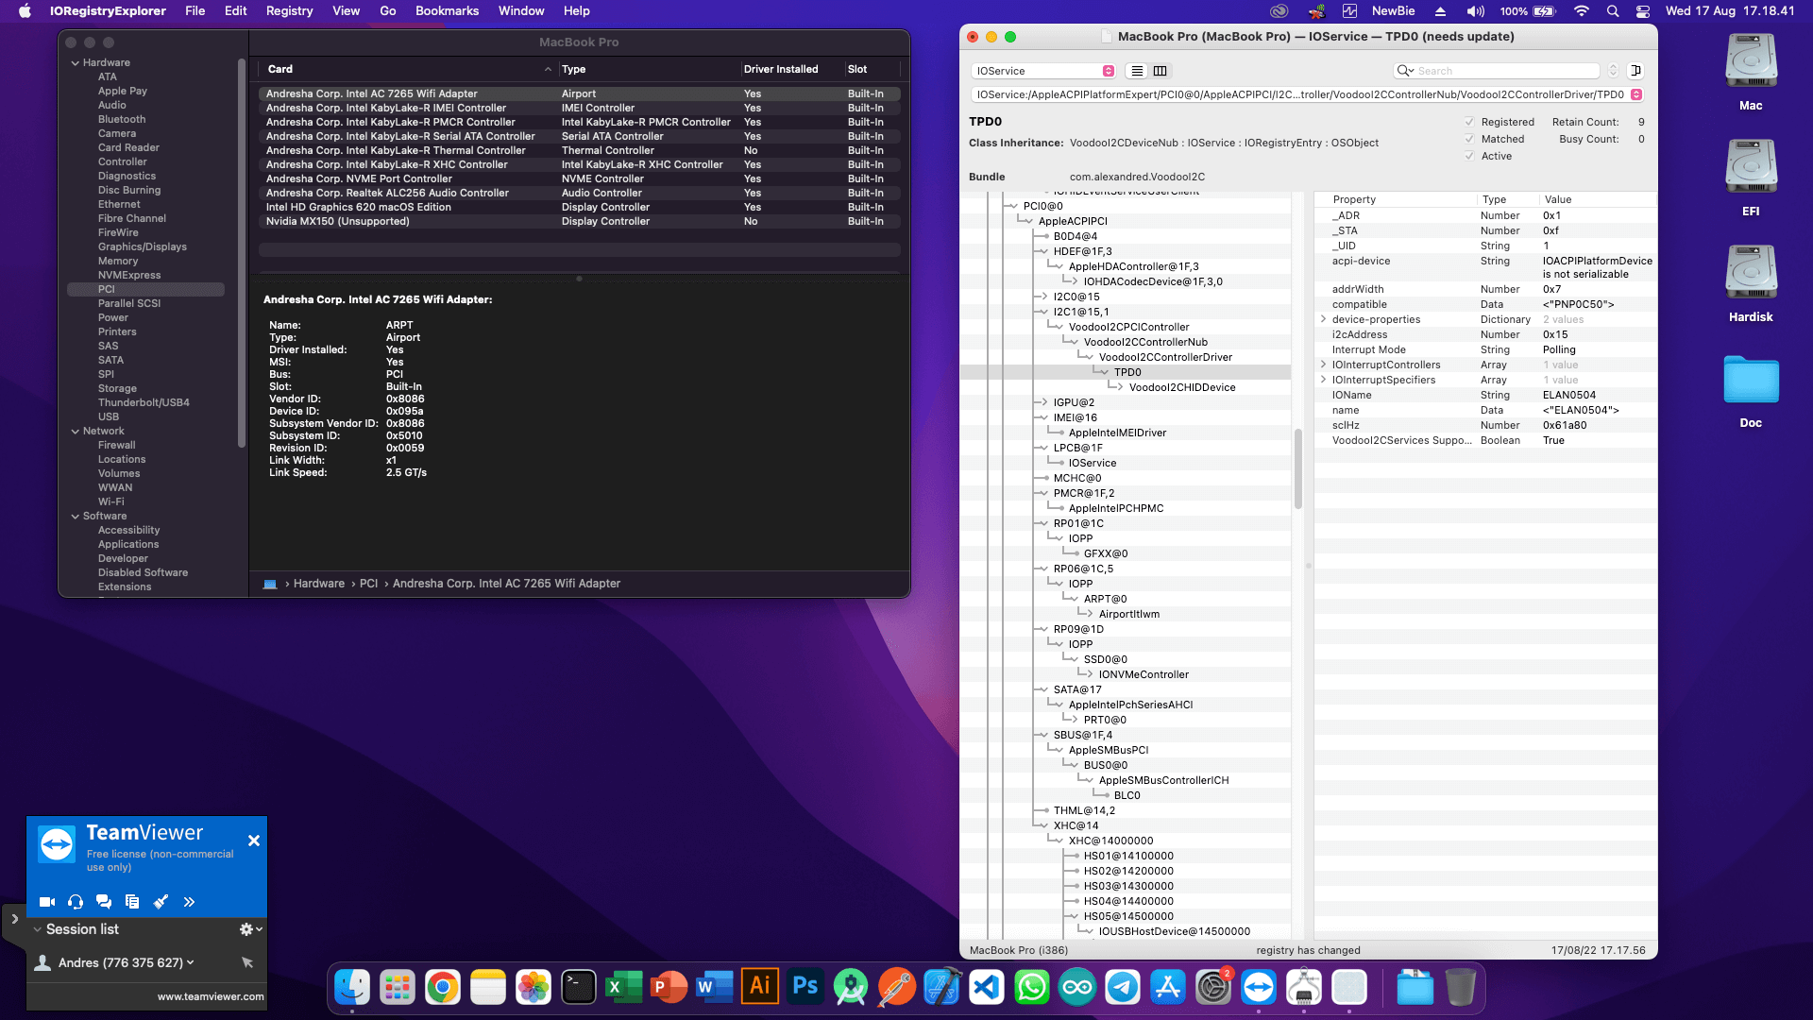Open Telegram from the Dock
Viewport: 1813px width, 1020px height.
(1123, 988)
